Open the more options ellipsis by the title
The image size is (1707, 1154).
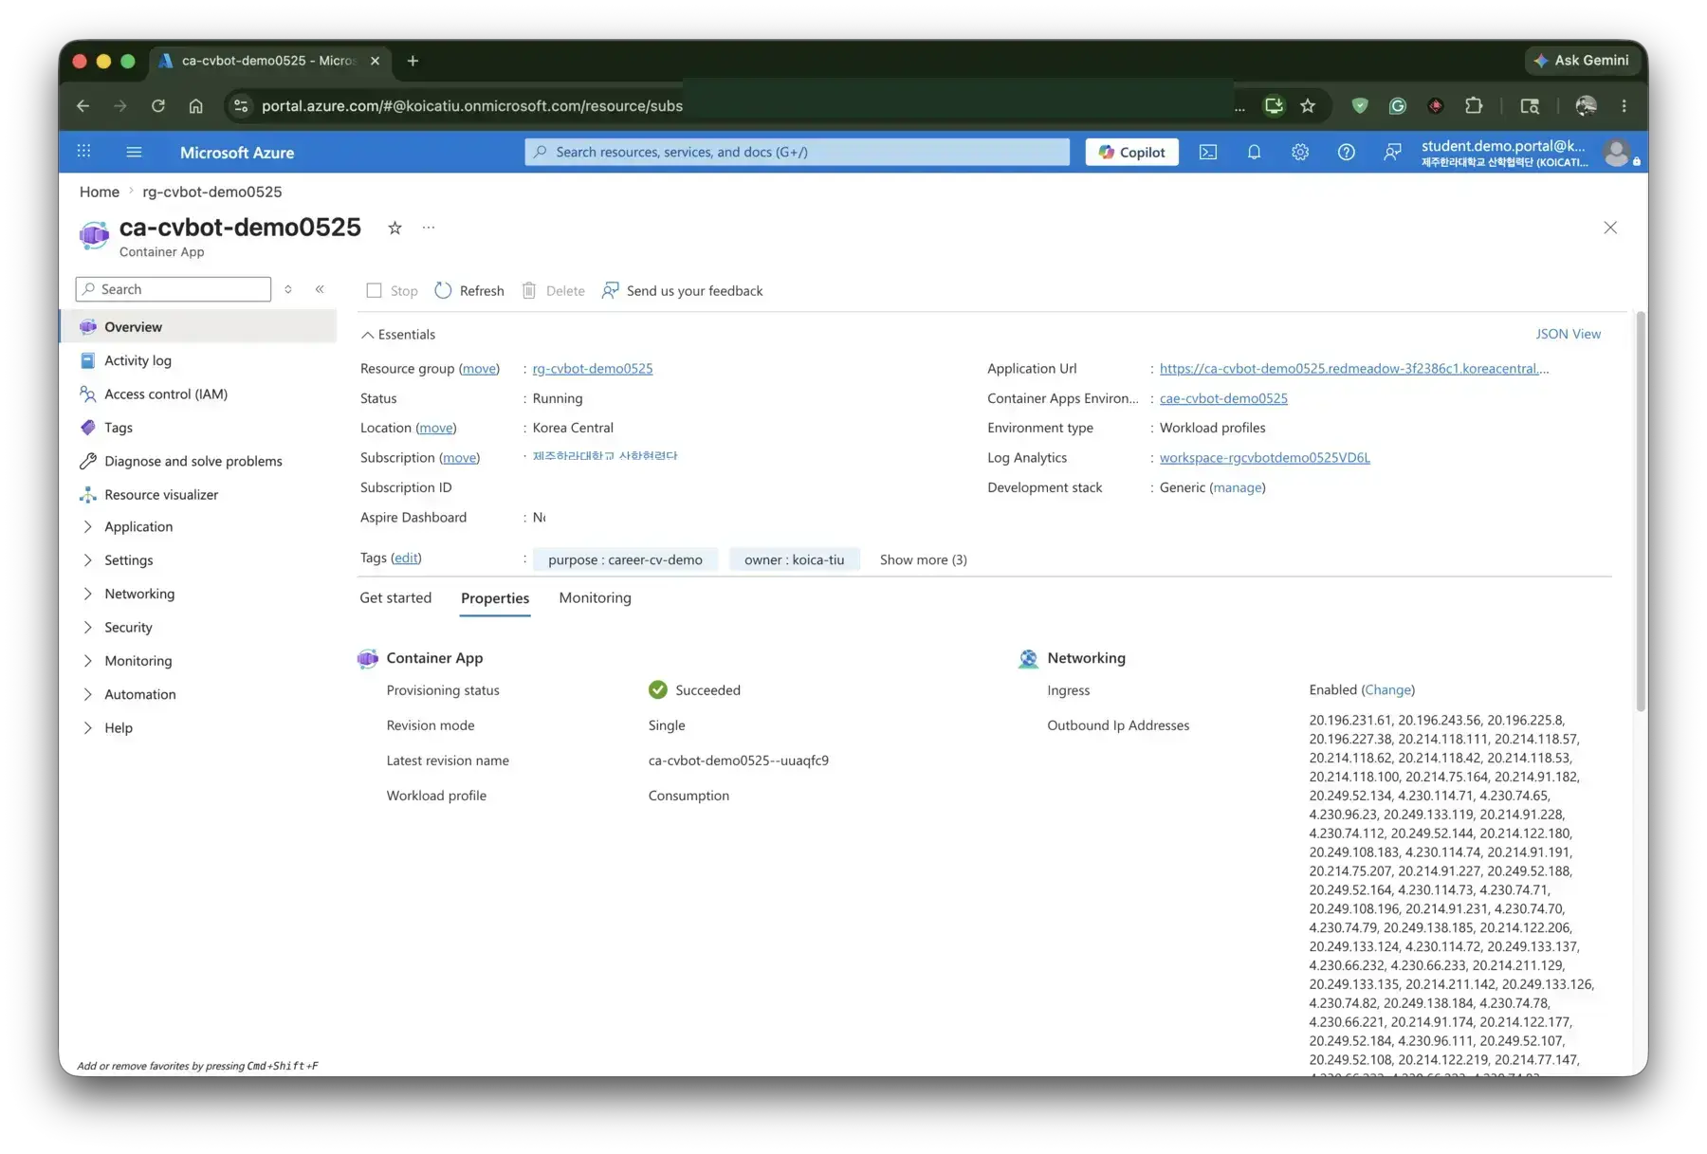click(x=429, y=228)
